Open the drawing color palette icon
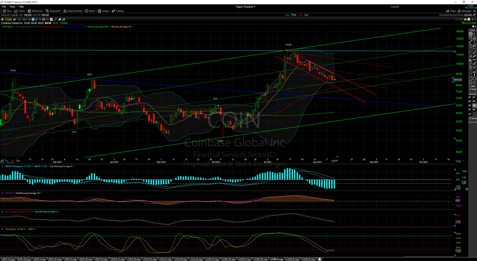 pos(473,26)
